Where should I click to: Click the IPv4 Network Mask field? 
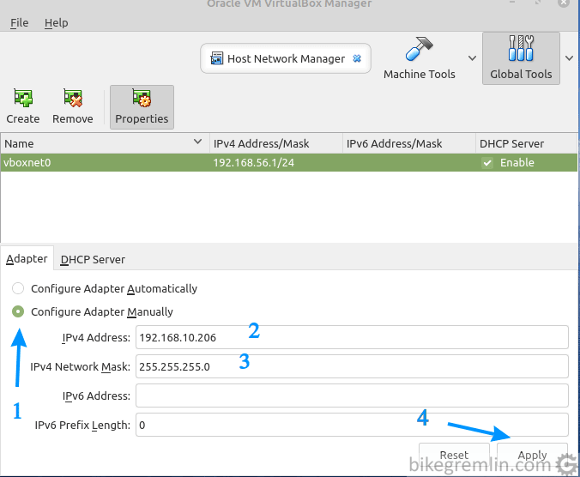(x=352, y=366)
